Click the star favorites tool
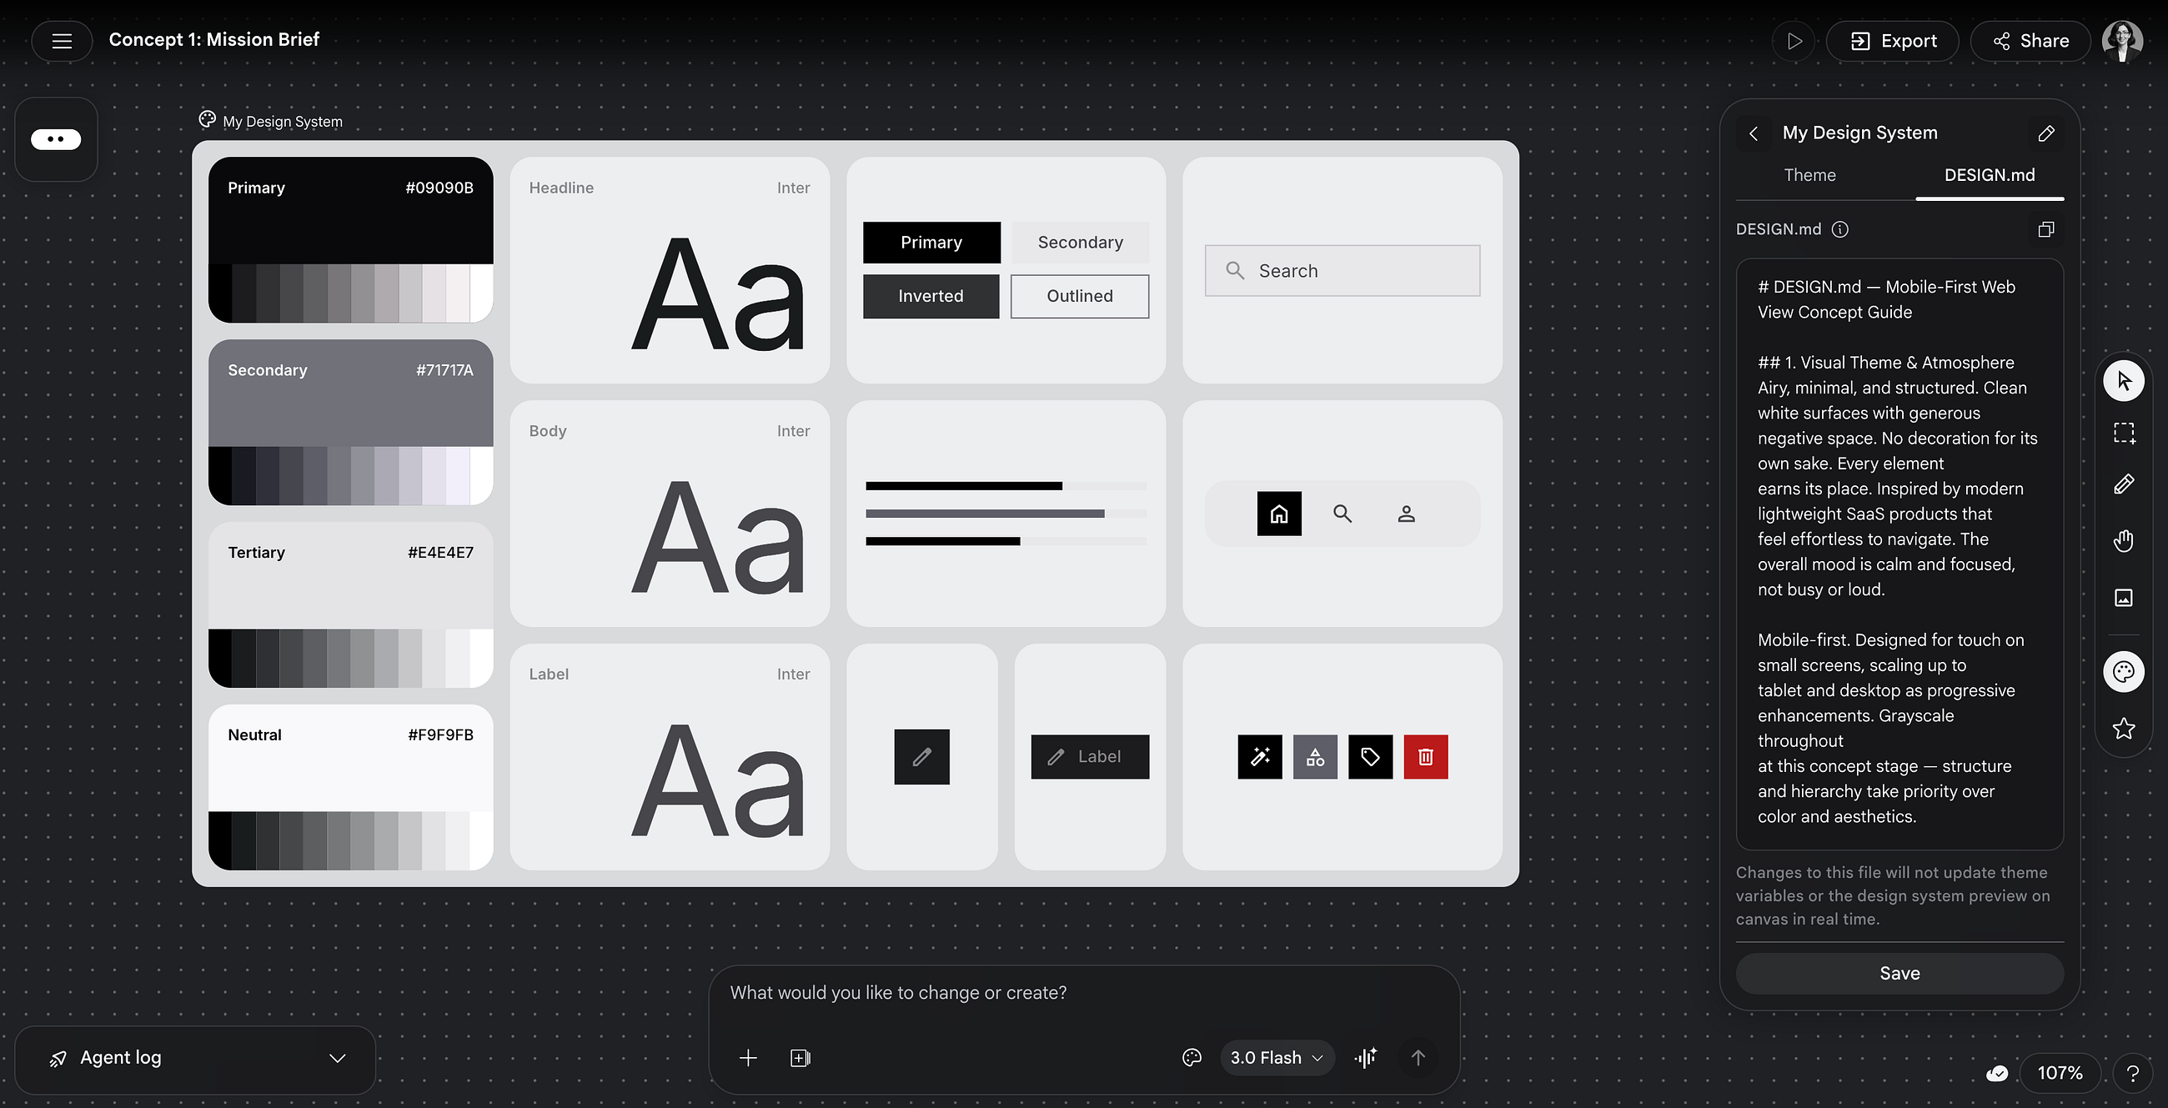This screenshot has height=1108, width=2168. pyautogui.click(x=2124, y=729)
